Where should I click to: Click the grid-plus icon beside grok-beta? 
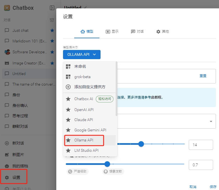click(68, 77)
